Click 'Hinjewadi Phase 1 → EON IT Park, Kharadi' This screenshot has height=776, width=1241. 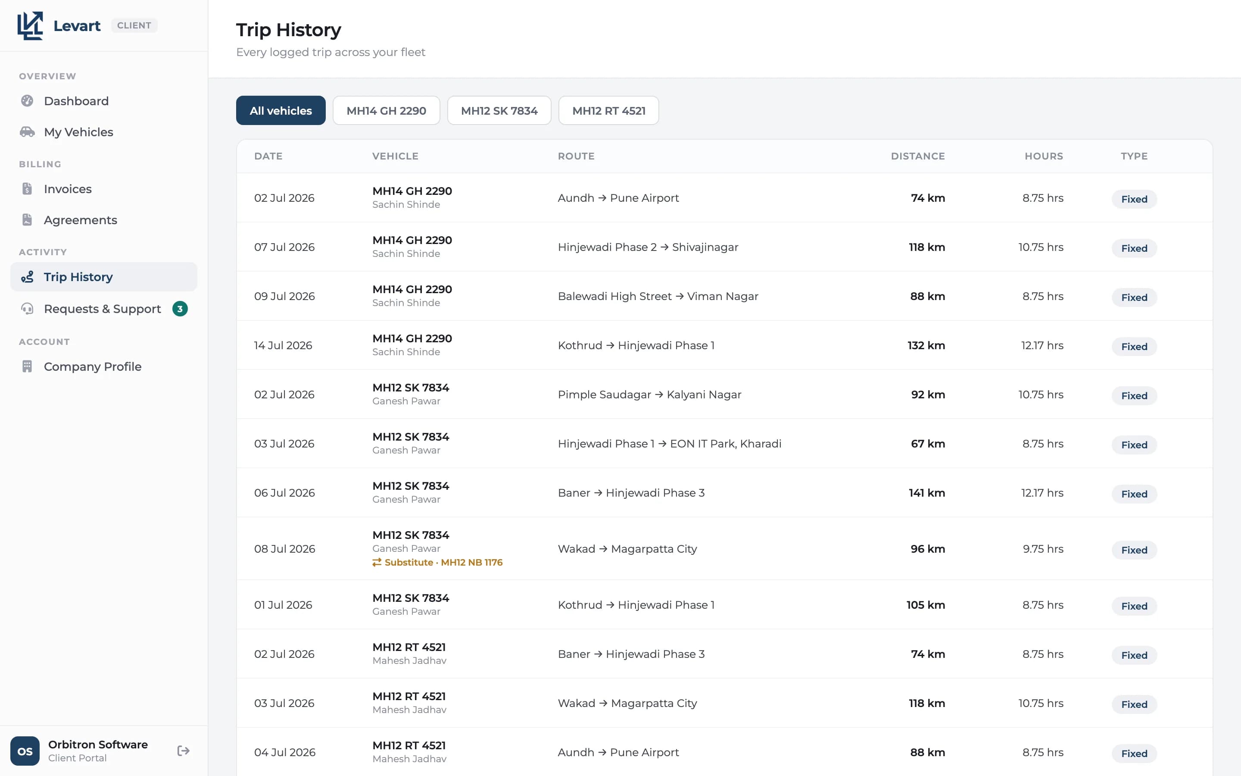[x=670, y=444]
